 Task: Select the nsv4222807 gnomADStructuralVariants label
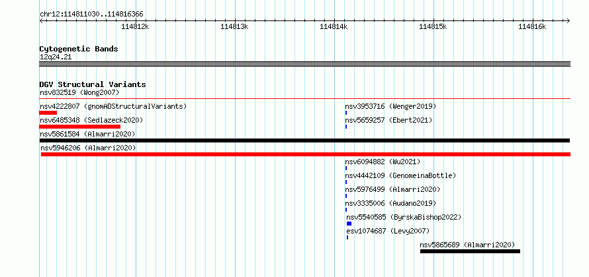(113, 106)
